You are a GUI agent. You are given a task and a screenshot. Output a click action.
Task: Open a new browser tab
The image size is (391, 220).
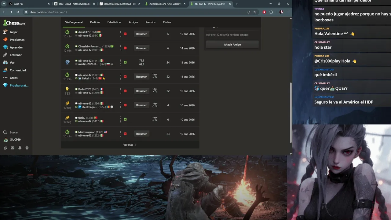coord(237,4)
